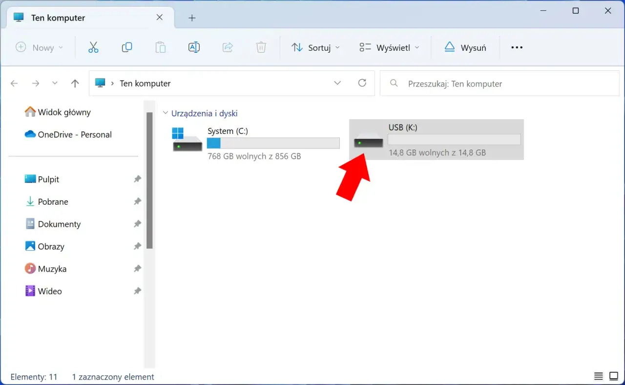Expand the Nowy menu
The width and height of the screenshot is (625, 385).
[40, 47]
